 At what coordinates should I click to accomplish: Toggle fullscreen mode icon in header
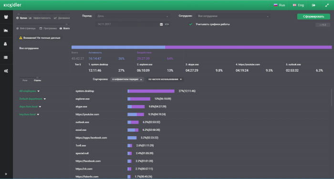tap(327, 5)
